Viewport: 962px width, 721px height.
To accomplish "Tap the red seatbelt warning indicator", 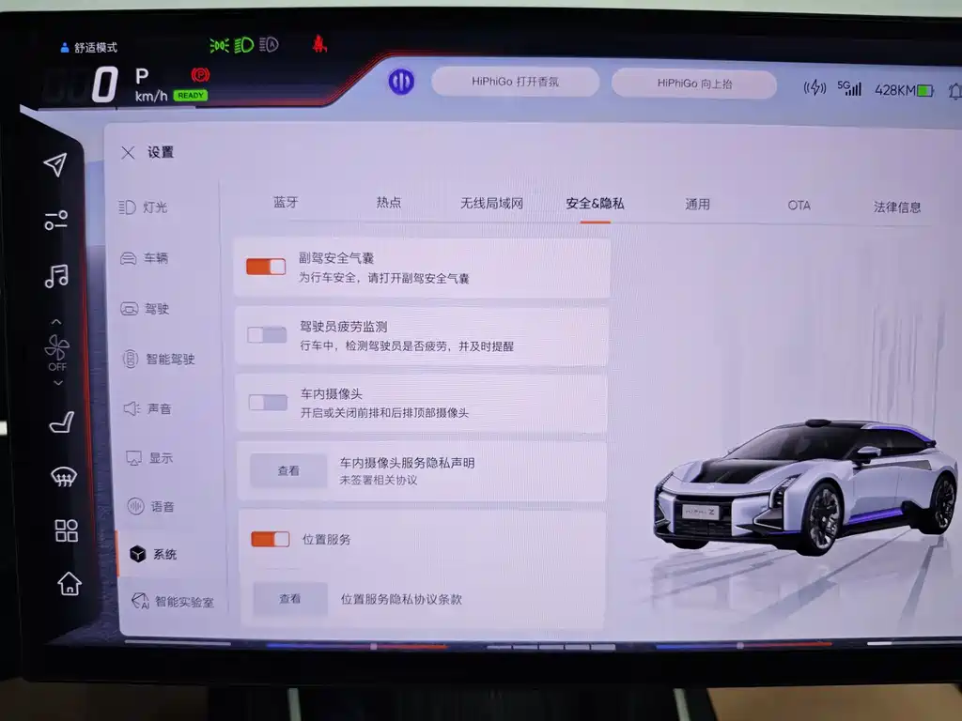I will (319, 44).
